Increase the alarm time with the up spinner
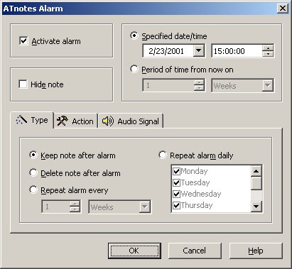The width and height of the screenshot is (292, 269). coord(268,48)
